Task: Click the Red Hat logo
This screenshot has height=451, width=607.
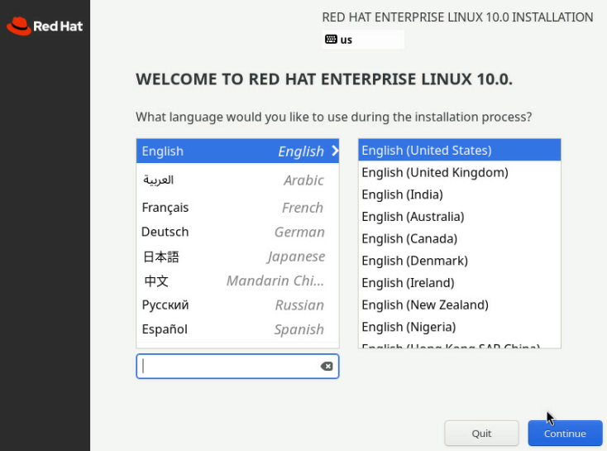Action: (x=45, y=26)
